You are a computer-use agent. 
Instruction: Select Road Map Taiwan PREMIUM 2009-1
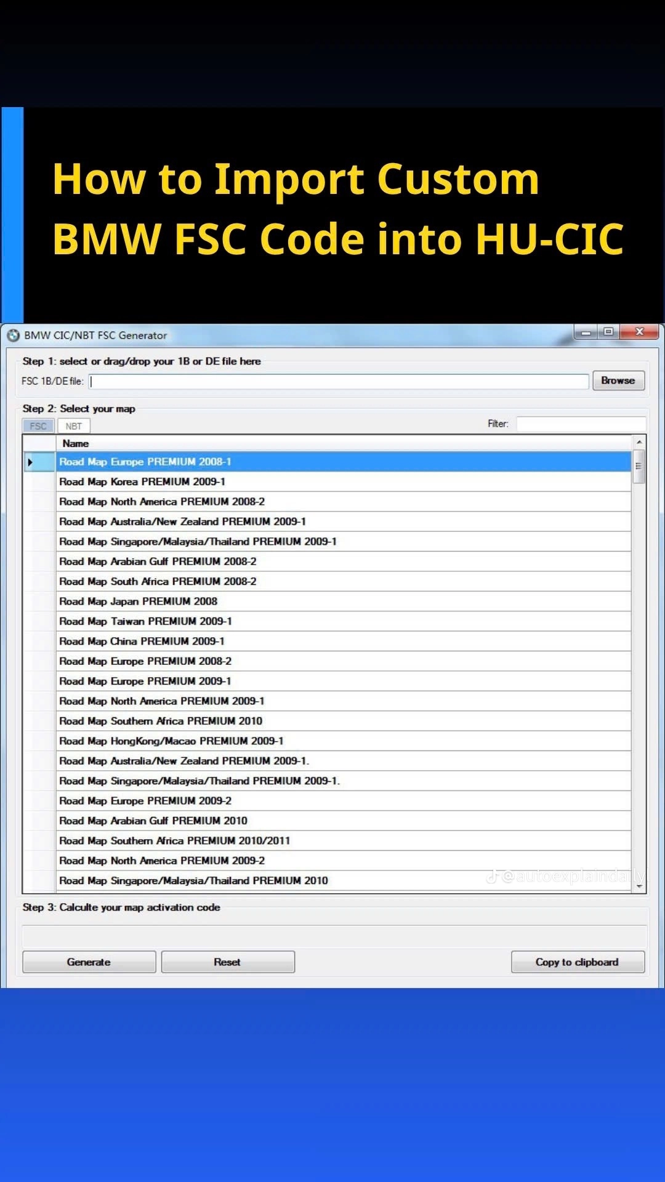tap(344, 621)
